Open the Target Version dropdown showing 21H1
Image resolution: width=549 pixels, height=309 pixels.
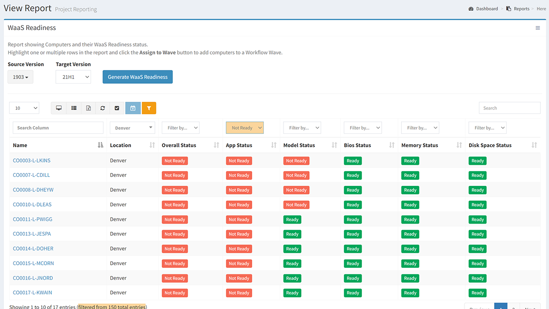[73, 76]
